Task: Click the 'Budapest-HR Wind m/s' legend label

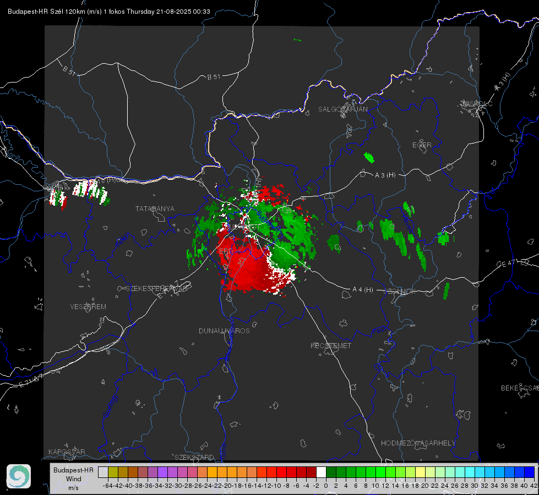Action: tap(73, 479)
